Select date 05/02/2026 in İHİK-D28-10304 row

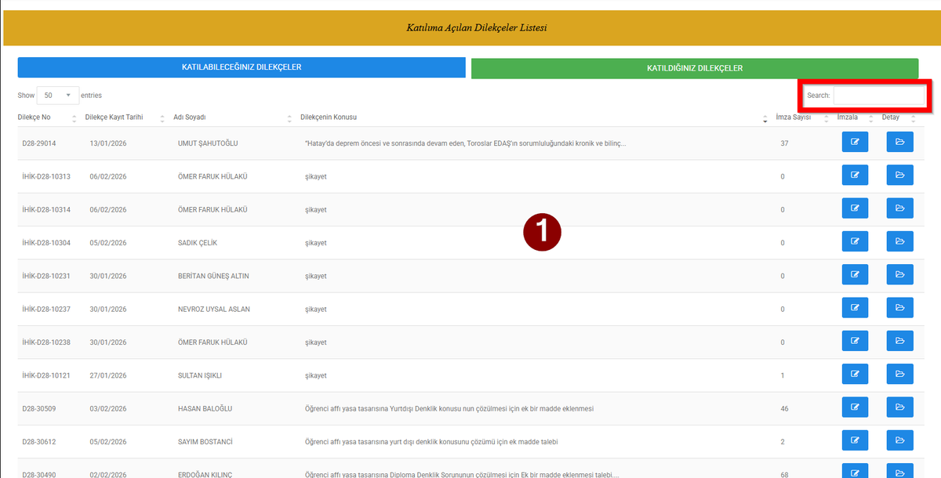(108, 243)
